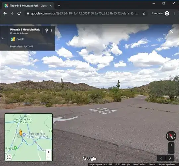Image resolution: width=179 pixels, height=166 pixels.
Task: Click the Report a problem link
Action: coord(167,164)
